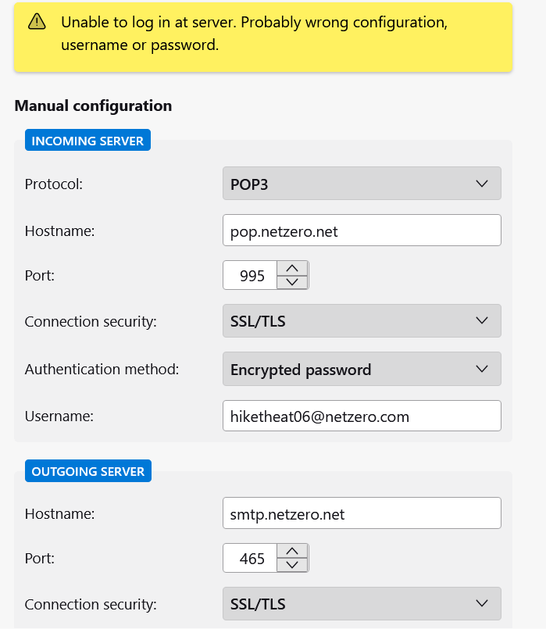Viewport: 546px width, 629px height.
Task: Increase outgoing port with up arrow
Action: pyautogui.click(x=292, y=551)
